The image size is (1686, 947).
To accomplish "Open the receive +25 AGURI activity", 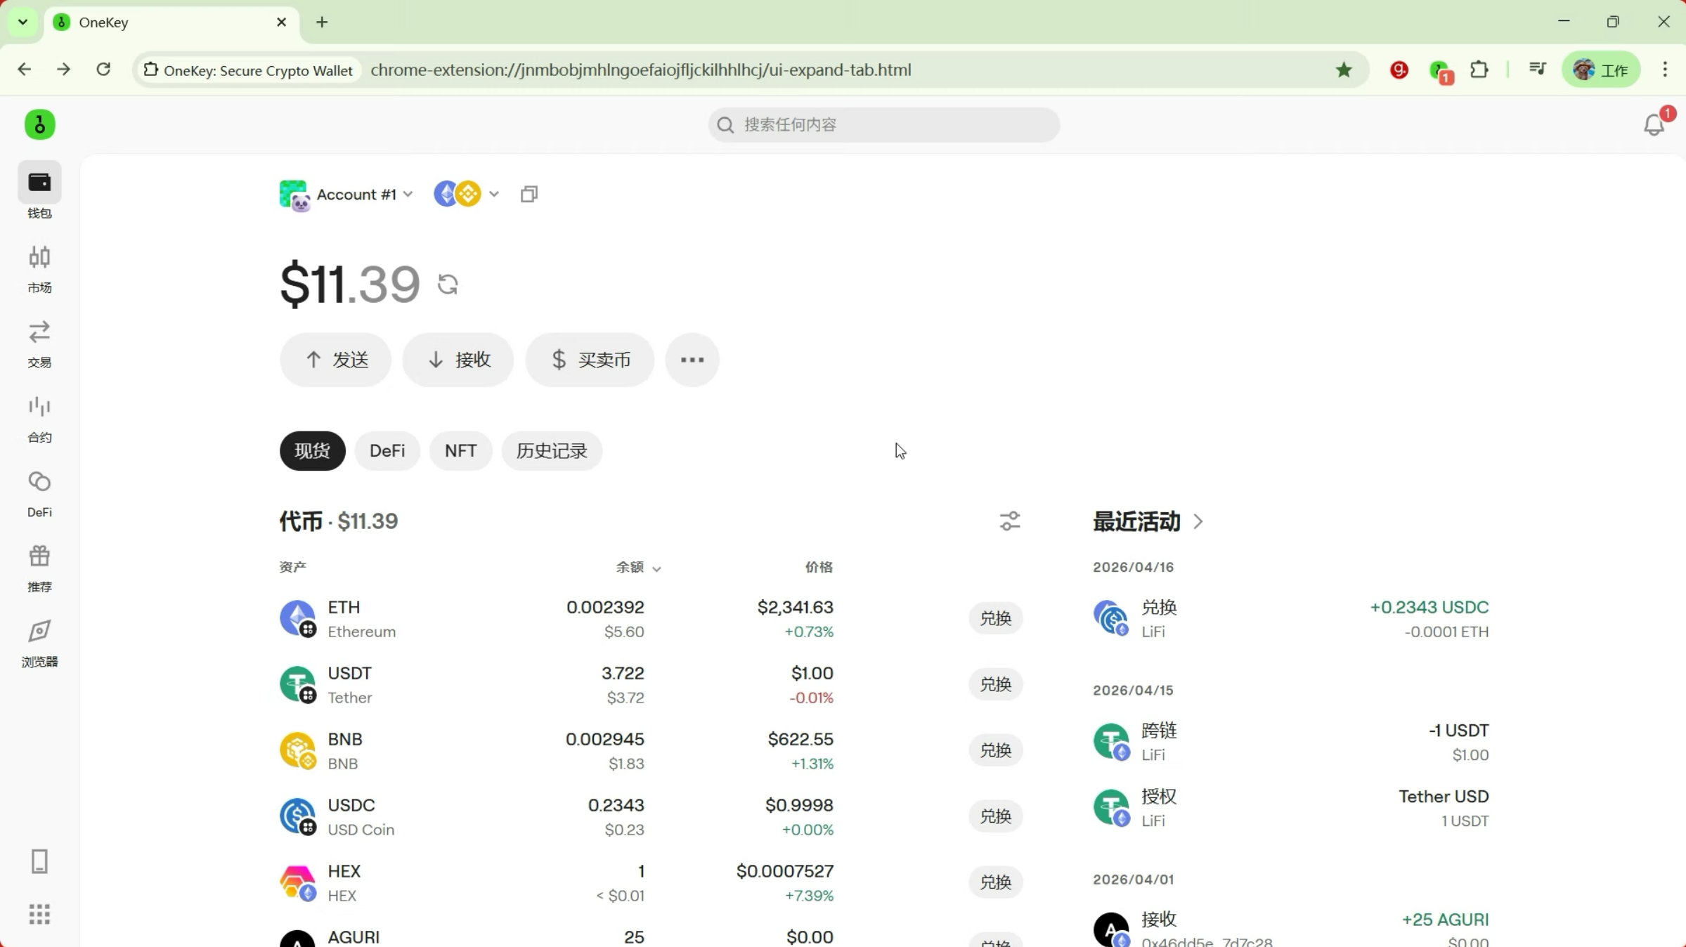I will [1291, 928].
